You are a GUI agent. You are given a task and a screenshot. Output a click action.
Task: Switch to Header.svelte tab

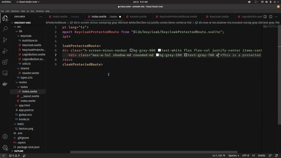138,17
